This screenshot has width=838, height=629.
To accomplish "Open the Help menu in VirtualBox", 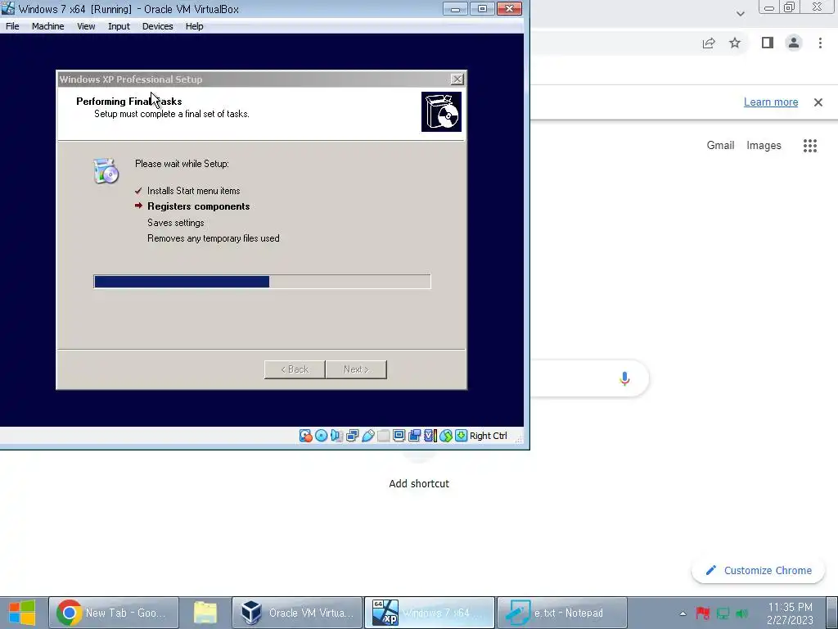I will 194,26.
